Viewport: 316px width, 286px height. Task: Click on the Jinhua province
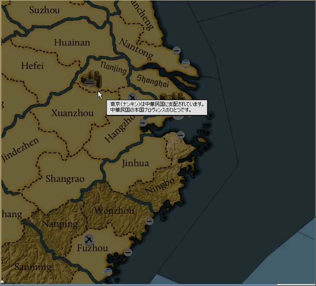(x=135, y=163)
